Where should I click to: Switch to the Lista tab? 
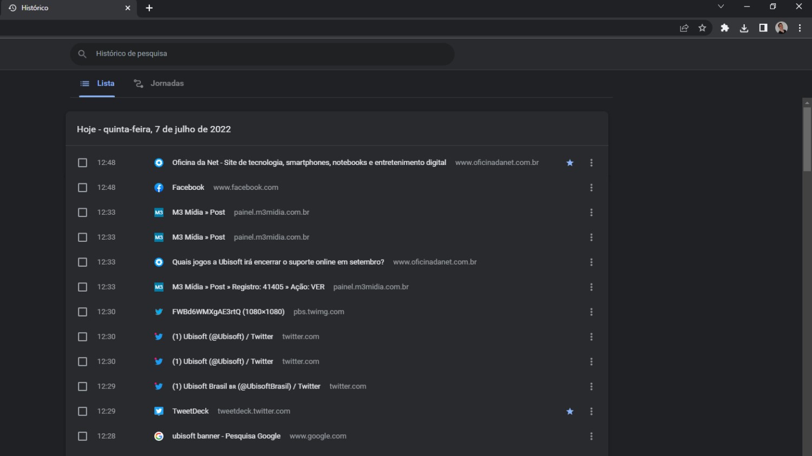[97, 84]
